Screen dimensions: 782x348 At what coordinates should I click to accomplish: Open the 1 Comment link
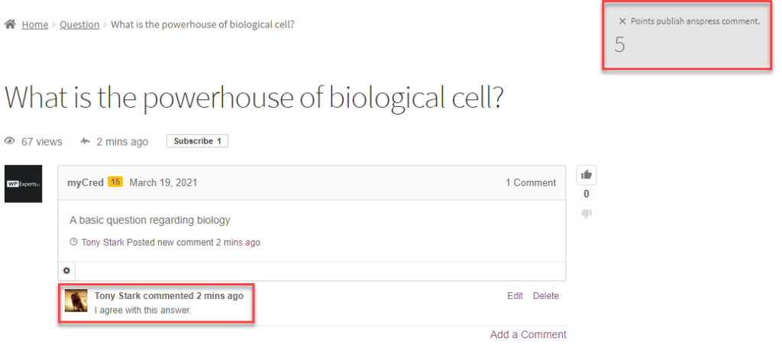[x=531, y=183]
